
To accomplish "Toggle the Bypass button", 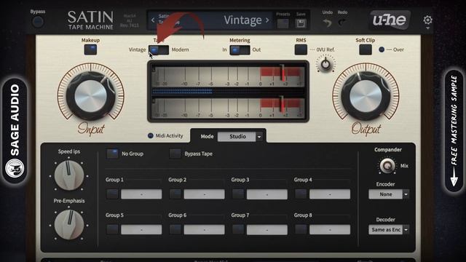I will click(x=38, y=22).
